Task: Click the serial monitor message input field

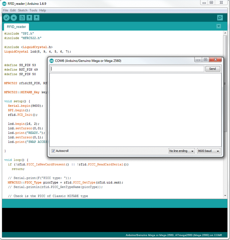Action: 127,69
